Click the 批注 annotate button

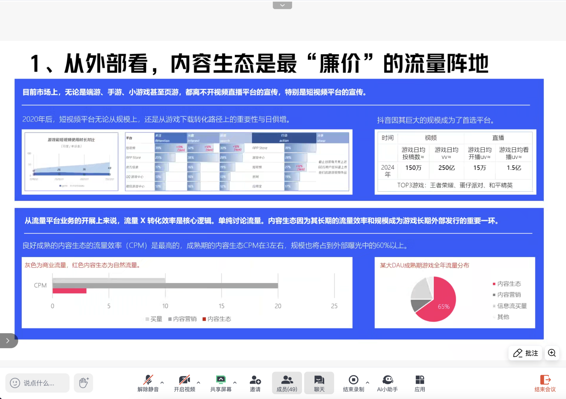[x=525, y=353]
